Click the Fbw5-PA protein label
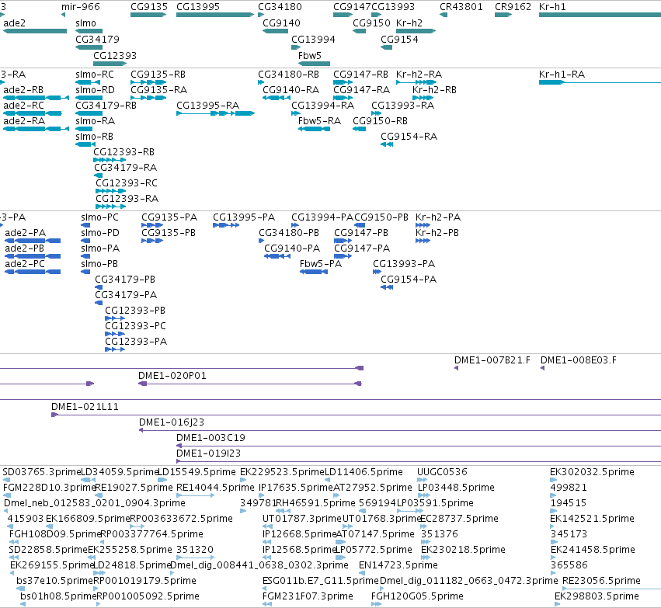The height and width of the screenshot is (608, 661). (321, 264)
